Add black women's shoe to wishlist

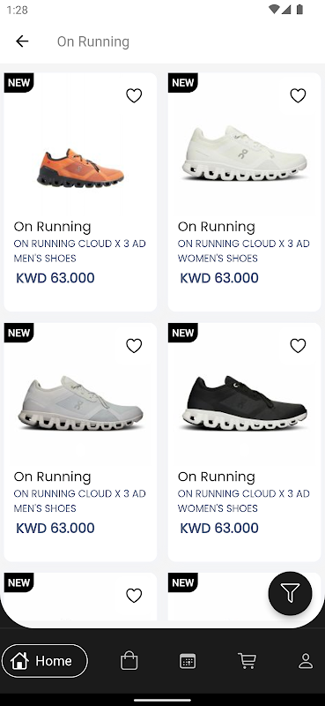click(x=298, y=346)
